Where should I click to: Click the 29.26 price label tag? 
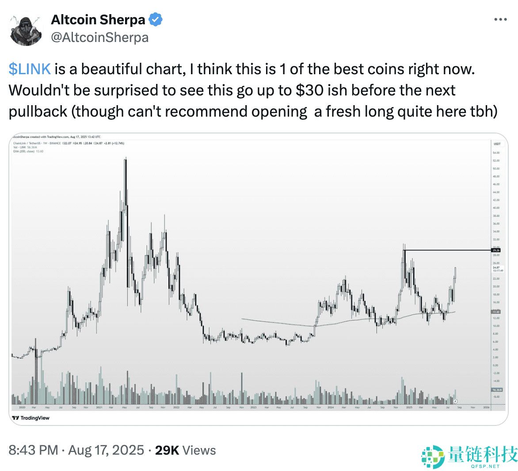(496, 251)
